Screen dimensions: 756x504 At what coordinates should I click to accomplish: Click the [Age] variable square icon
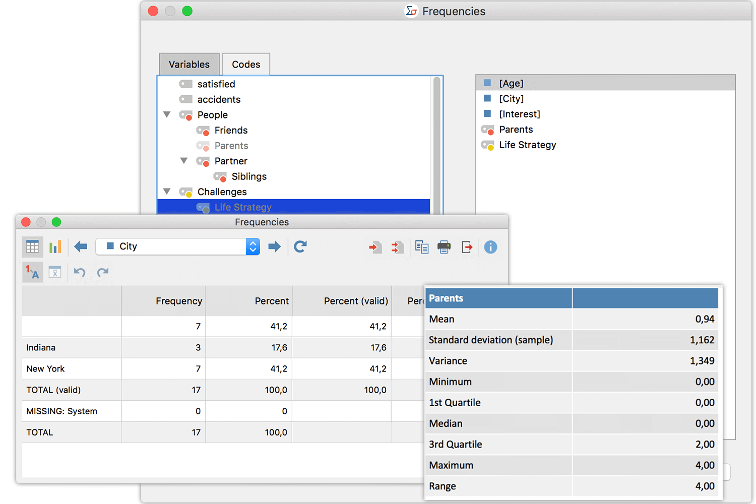click(487, 83)
